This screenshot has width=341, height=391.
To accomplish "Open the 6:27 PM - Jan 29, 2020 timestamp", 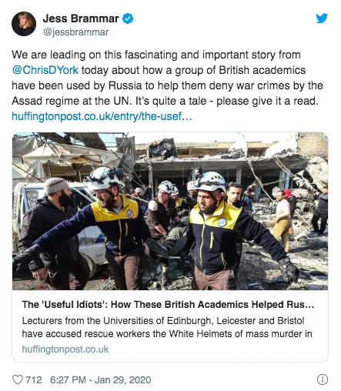I will [x=100, y=379].
